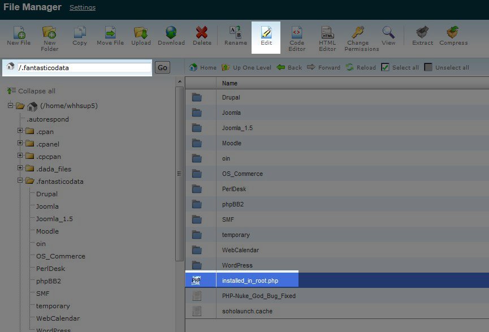This screenshot has width=489, height=332.
Task: Open Change Permissions key icon
Action: 357,33
